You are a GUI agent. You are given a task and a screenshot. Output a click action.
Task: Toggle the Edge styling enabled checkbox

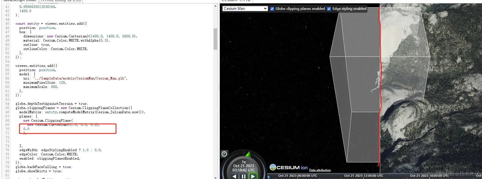pyautogui.click(x=329, y=9)
